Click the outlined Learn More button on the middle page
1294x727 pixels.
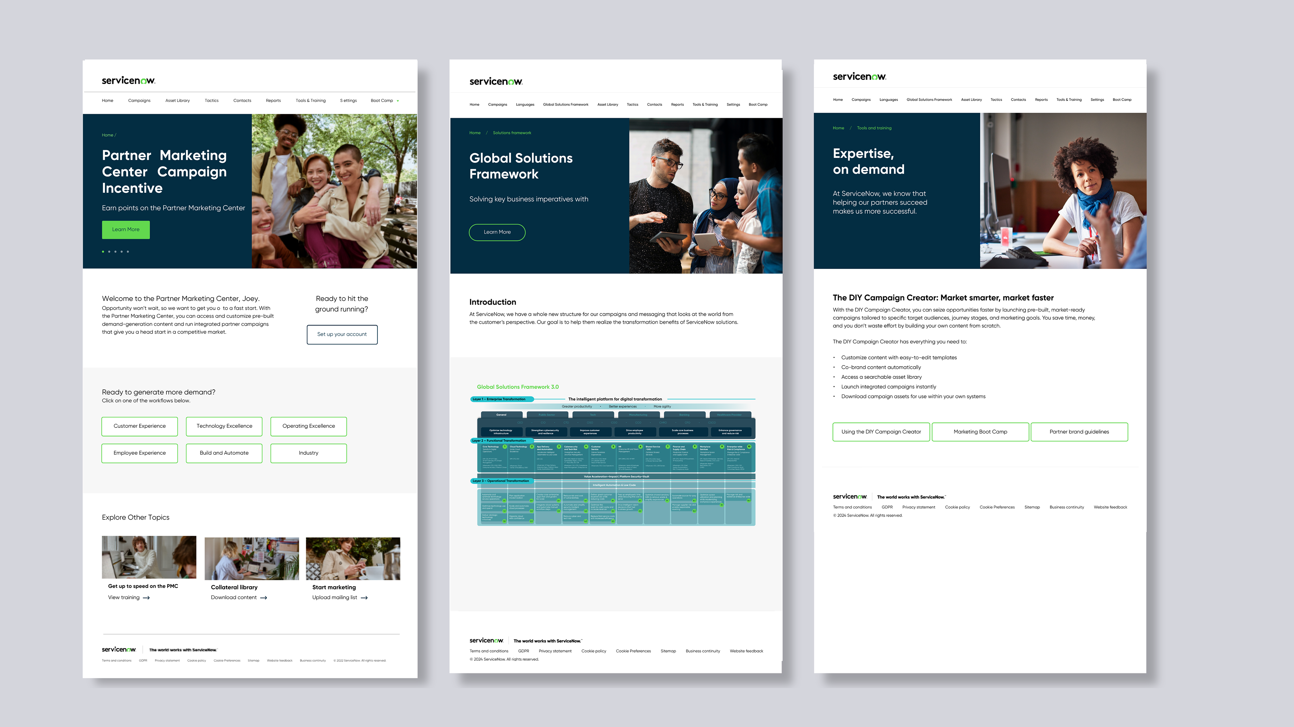[497, 232]
